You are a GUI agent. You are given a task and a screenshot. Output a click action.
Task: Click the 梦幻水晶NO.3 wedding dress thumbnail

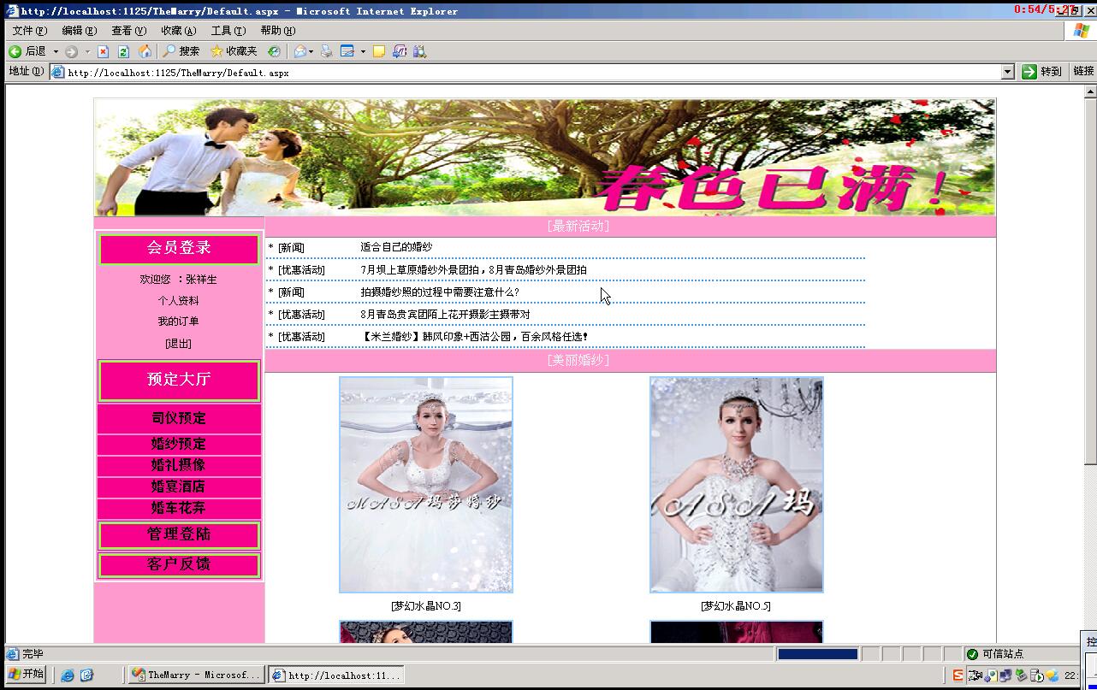point(426,485)
